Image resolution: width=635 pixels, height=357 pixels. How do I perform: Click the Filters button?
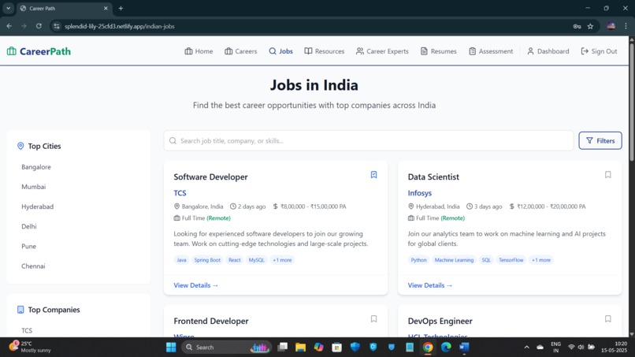coord(600,140)
